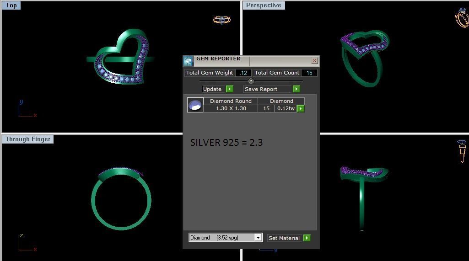Image resolution: width=469 pixels, height=261 pixels.
Task: Click the Update label button
Action: click(212, 89)
